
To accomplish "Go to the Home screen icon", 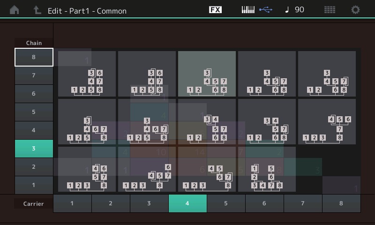I will pos(15,10).
